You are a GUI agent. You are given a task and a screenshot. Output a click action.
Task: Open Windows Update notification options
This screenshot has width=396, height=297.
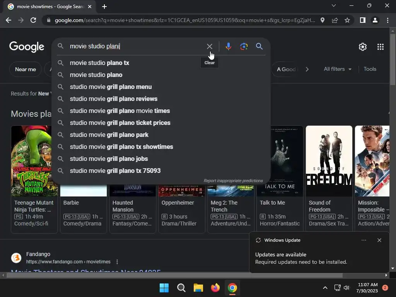[x=364, y=240]
